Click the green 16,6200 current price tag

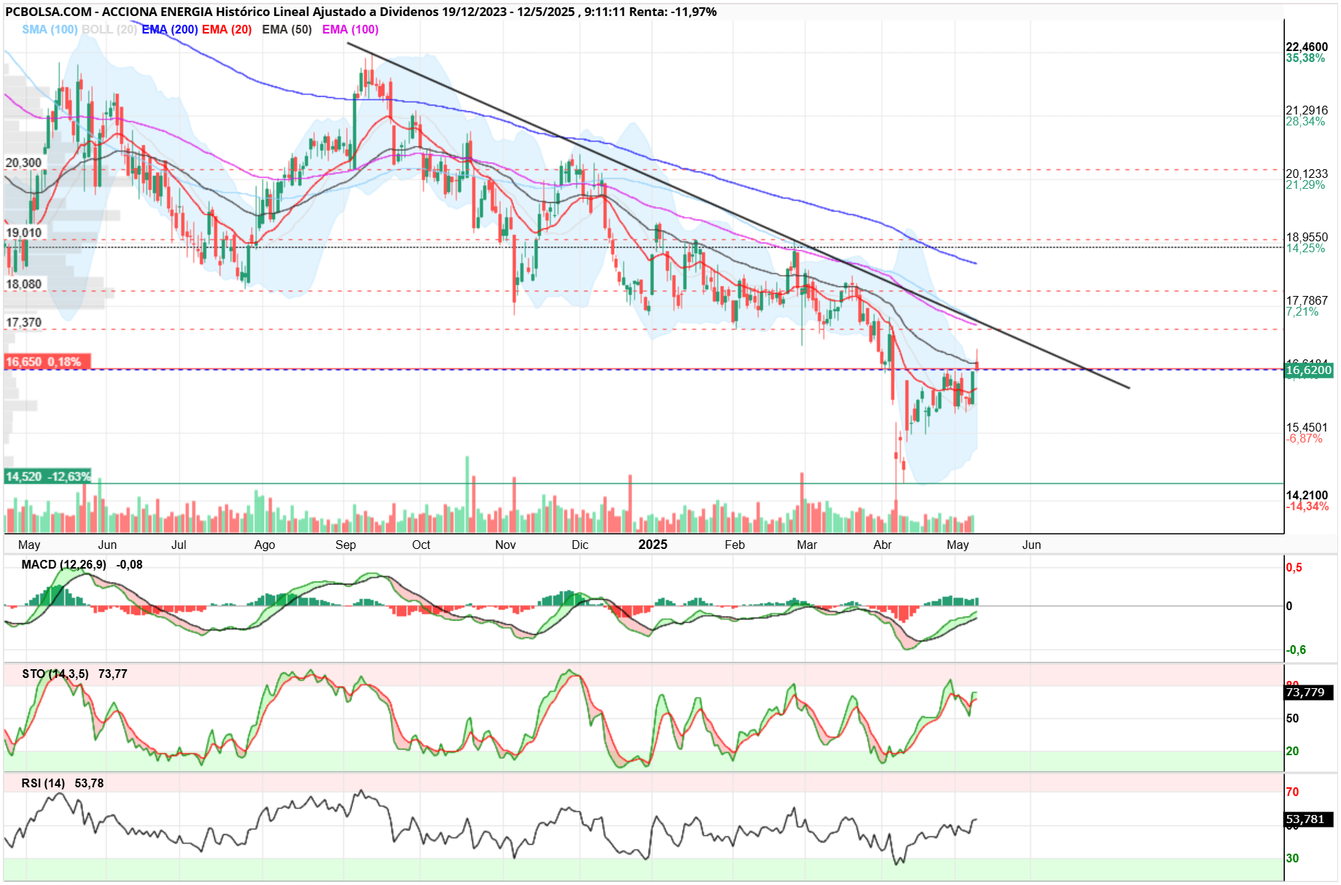(x=1309, y=370)
